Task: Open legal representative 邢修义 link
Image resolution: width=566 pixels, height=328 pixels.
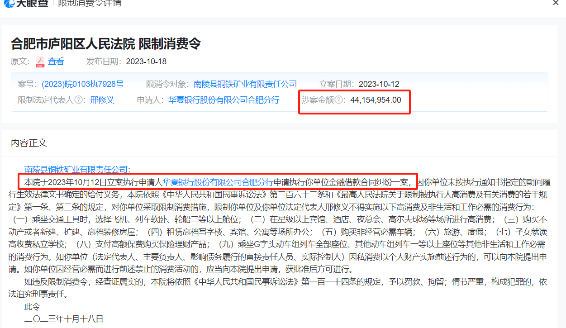Action: (102, 100)
